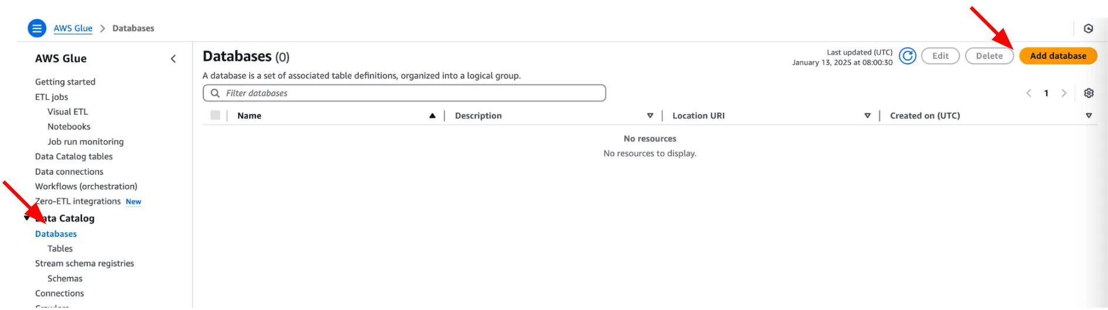Image resolution: width=1108 pixels, height=310 pixels.
Task: Open table preferences gear icon
Action: (1089, 93)
